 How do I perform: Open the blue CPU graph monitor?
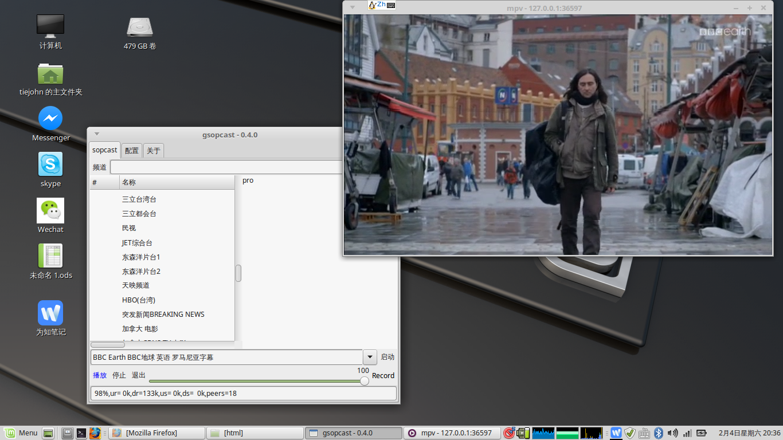click(x=543, y=433)
